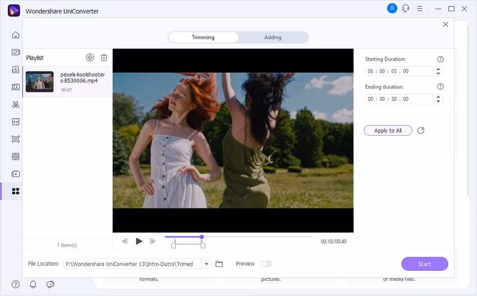Image resolution: width=477 pixels, height=296 pixels.
Task: Open the Downloader tool in the sidebar
Action: [x=16, y=70]
